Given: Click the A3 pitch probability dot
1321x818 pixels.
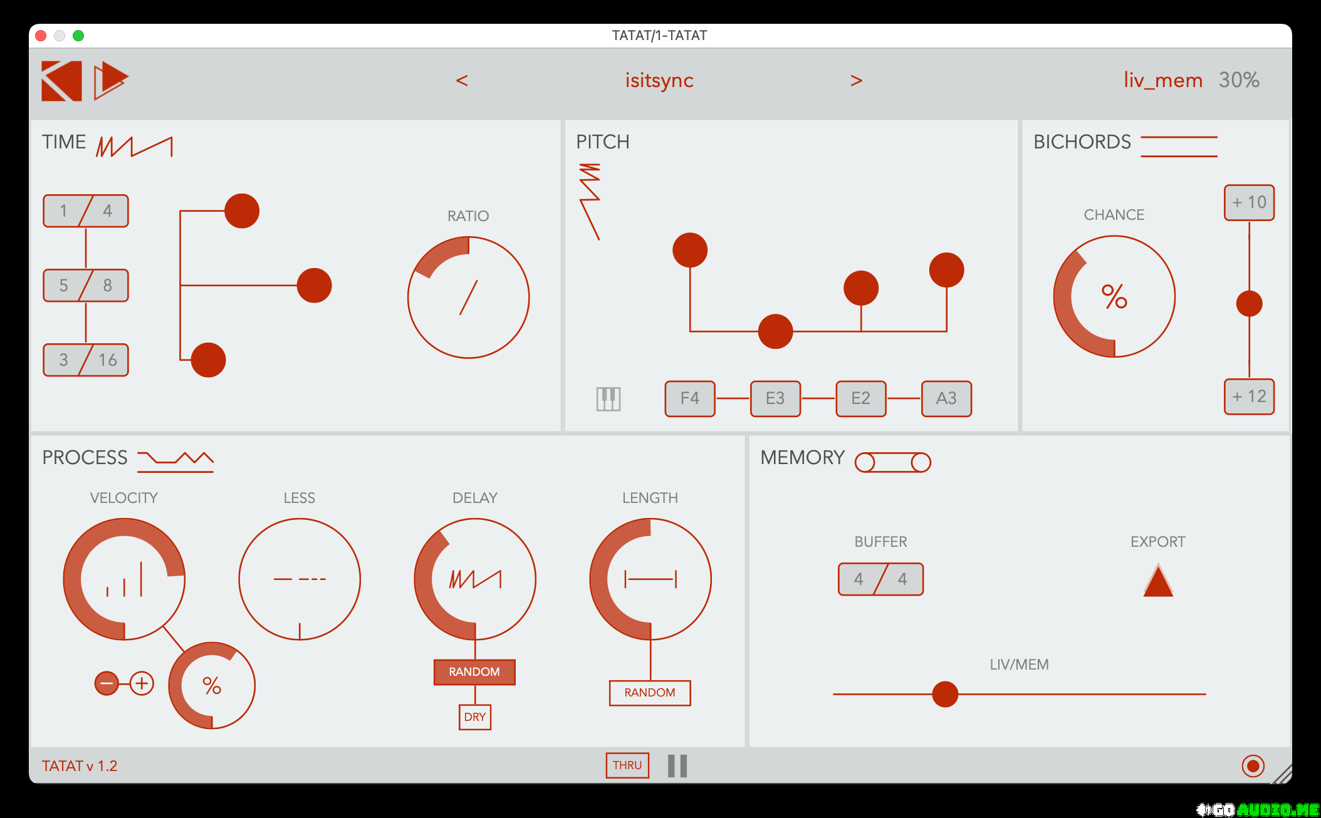Looking at the screenshot, I should point(946,270).
